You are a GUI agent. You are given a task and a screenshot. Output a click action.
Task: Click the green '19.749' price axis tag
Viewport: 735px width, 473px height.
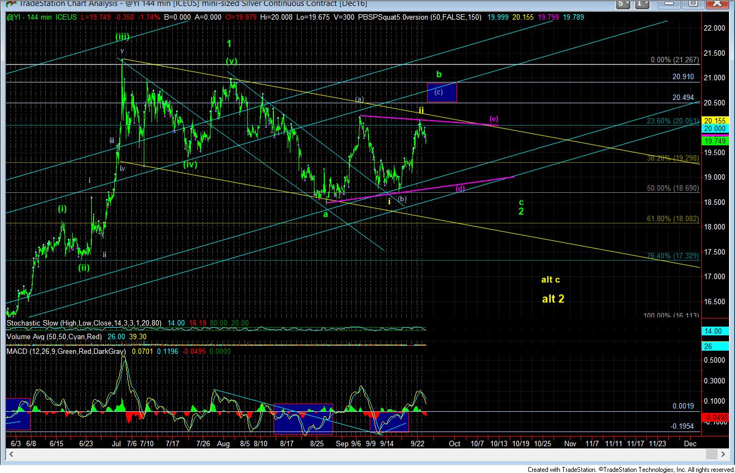pyautogui.click(x=716, y=141)
